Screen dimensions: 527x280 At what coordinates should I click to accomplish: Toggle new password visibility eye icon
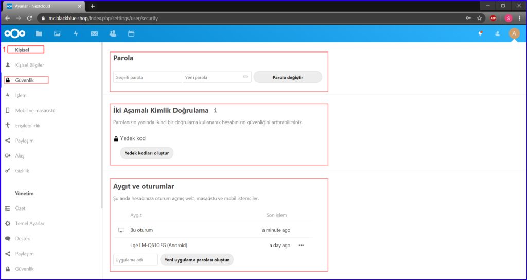[x=245, y=77]
